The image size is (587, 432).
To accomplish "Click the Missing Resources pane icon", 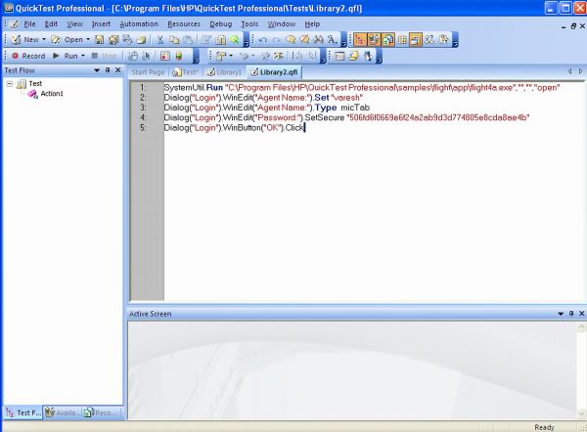I will (x=429, y=40).
